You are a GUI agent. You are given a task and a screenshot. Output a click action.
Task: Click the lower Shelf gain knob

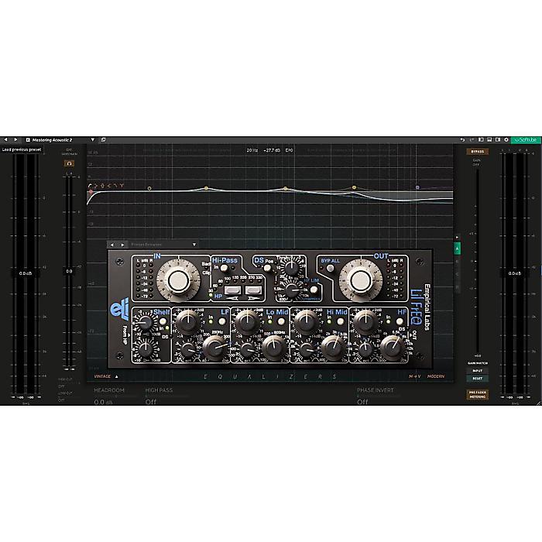(146, 349)
